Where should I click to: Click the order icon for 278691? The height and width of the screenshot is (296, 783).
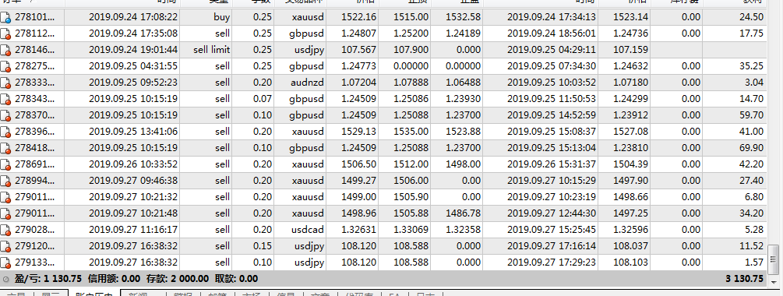tap(6, 164)
